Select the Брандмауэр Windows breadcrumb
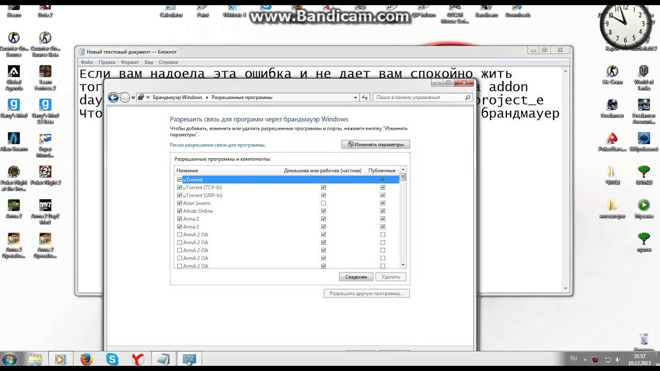The width and height of the screenshot is (660, 371). pos(177,97)
